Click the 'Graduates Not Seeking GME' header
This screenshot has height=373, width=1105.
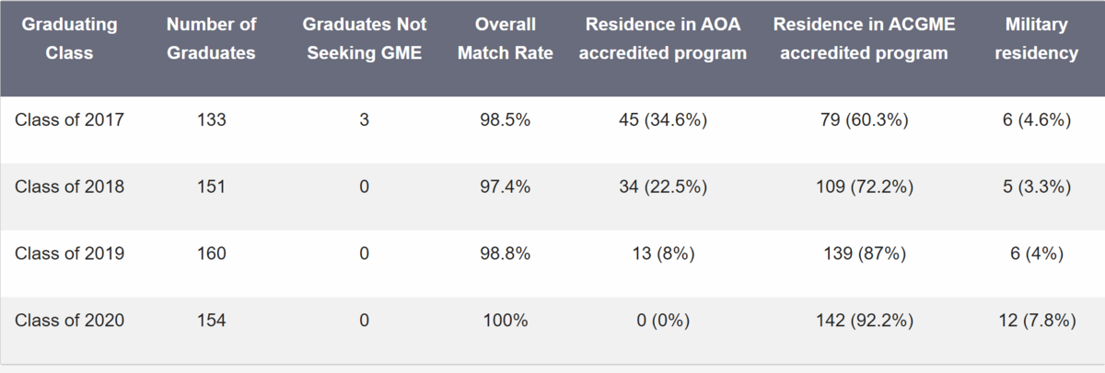[x=363, y=39]
